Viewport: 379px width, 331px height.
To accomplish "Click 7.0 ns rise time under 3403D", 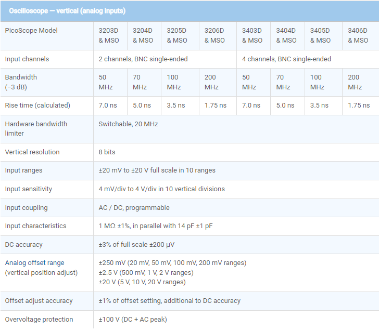I will (251, 105).
